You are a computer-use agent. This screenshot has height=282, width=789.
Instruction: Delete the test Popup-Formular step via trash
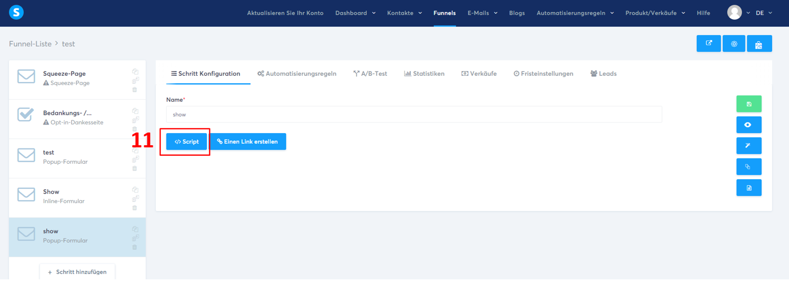click(x=135, y=169)
